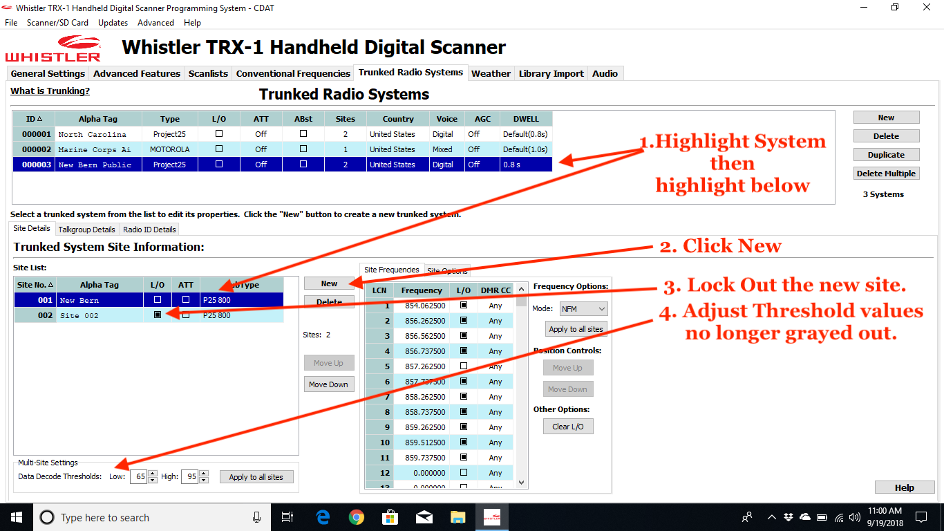Open the Talkgroup Details sub-tab
Screen dimensions: 944x531
(86, 230)
